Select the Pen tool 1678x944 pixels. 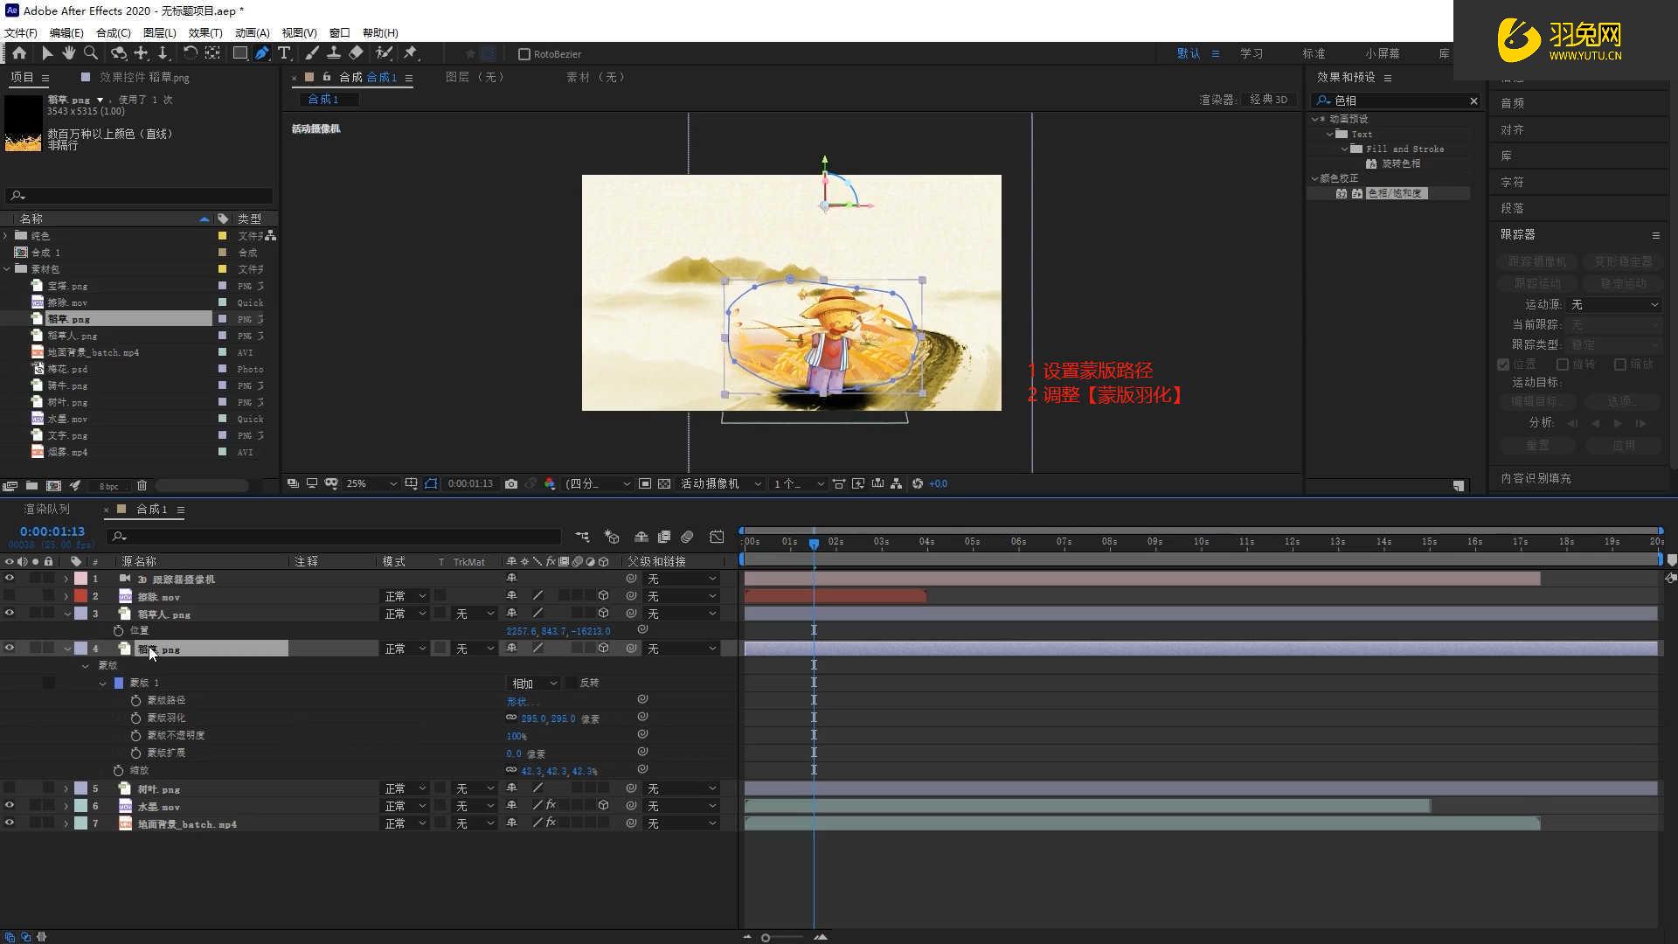[262, 53]
